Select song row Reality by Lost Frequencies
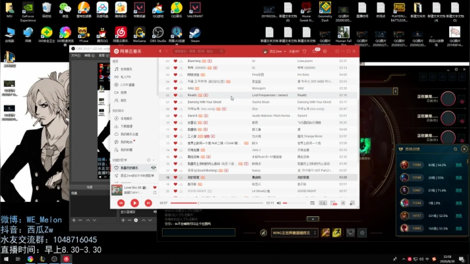 [x=258, y=95]
